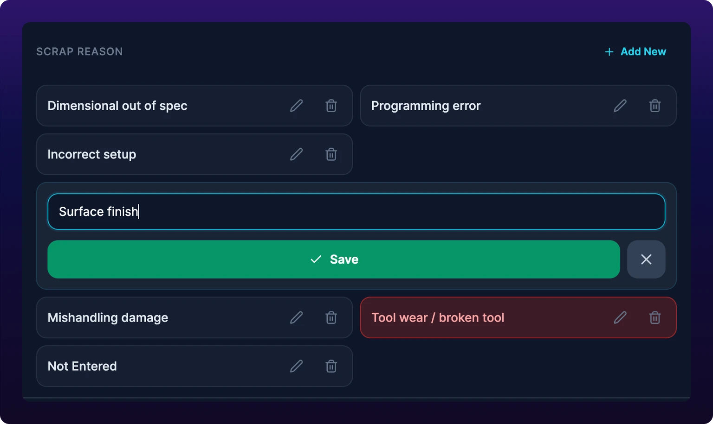Click the green Save button
The height and width of the screenshot is (424, 713).
[x=334, y=259]
